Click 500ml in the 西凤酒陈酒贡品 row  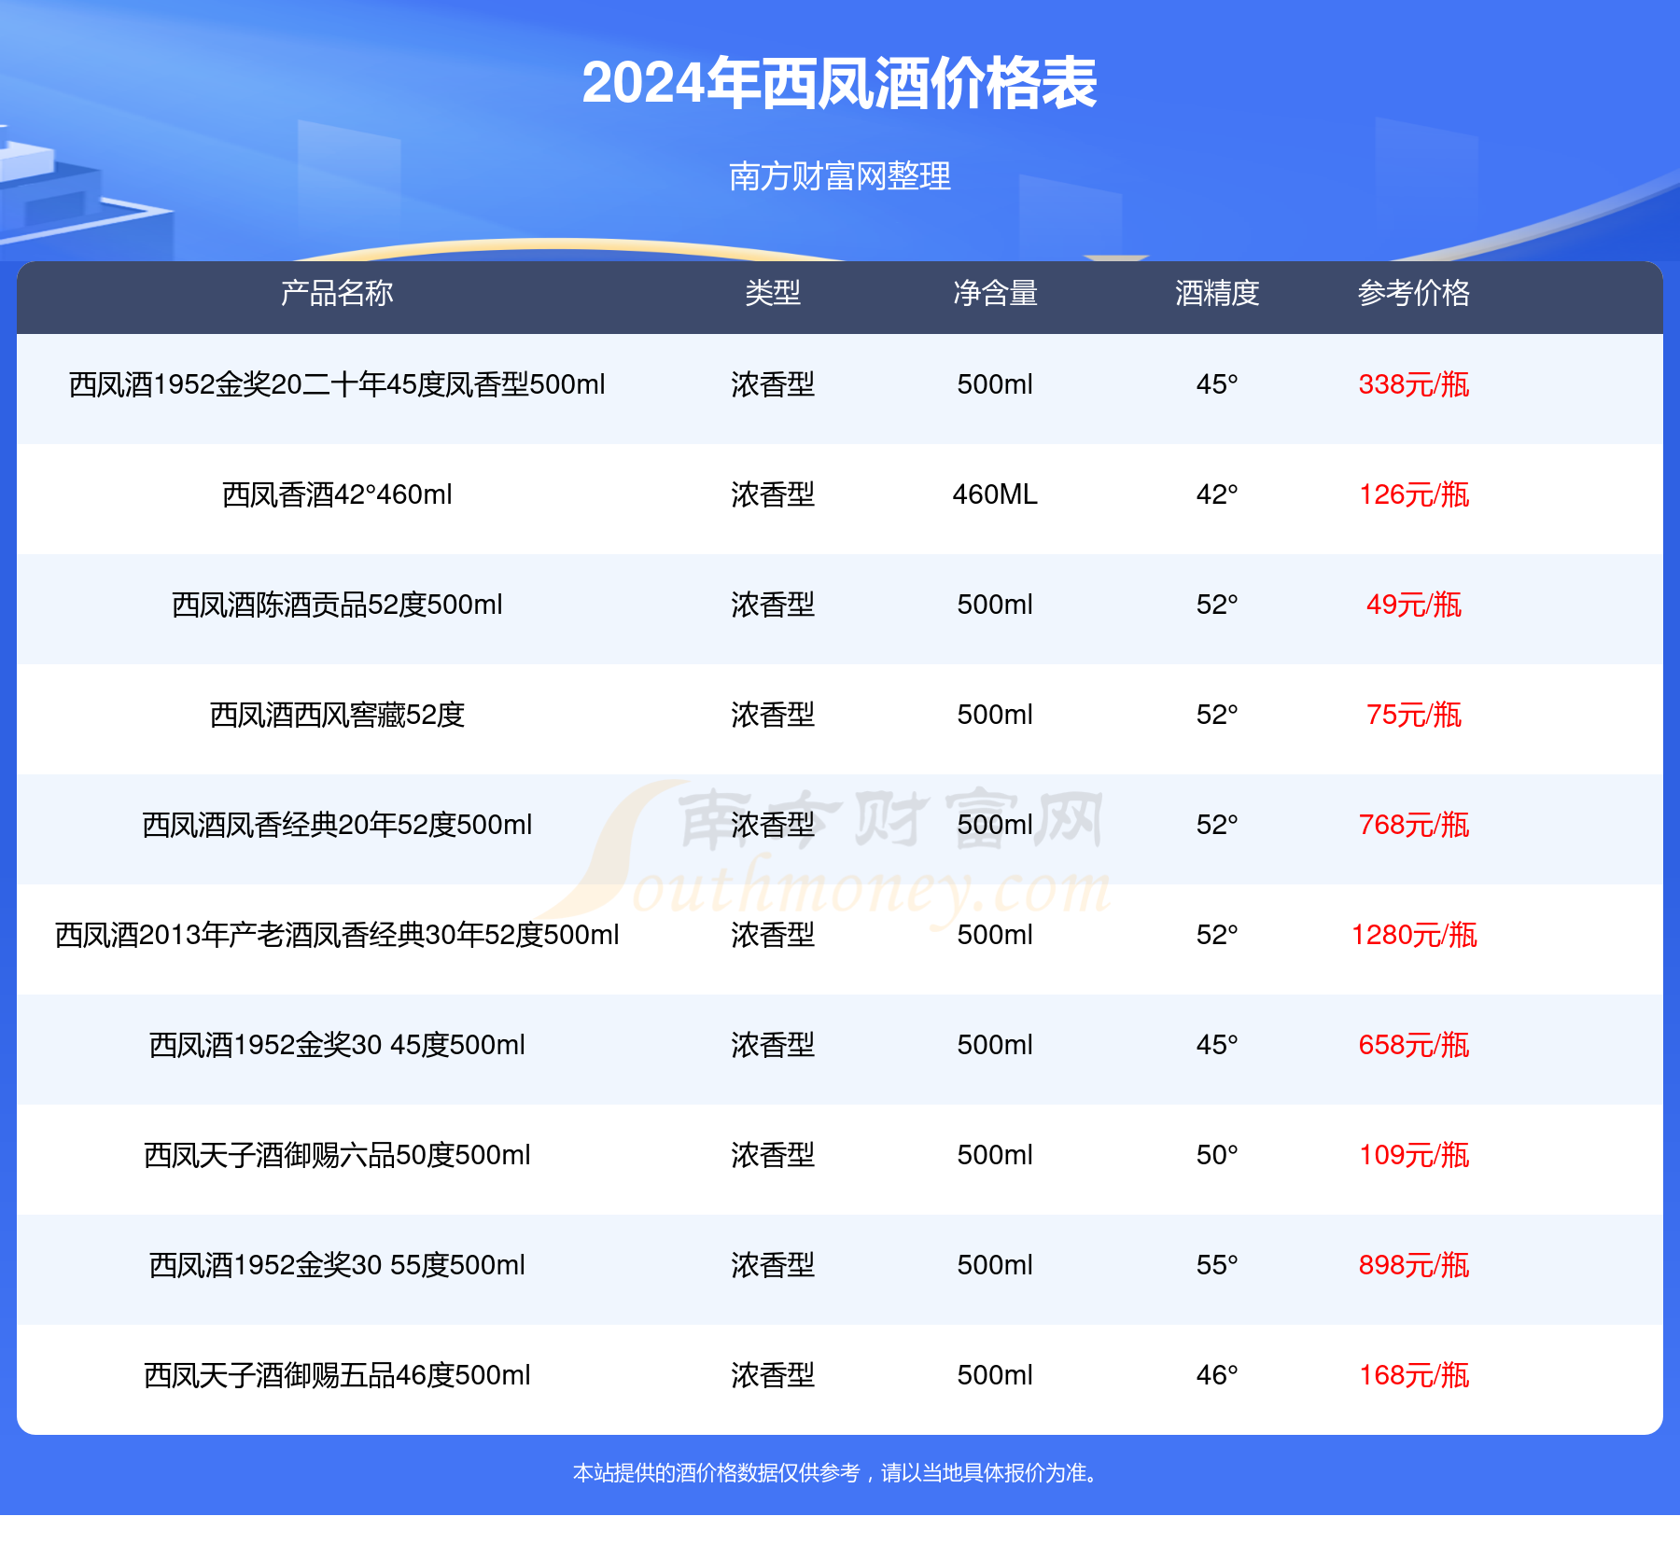[995, 605]
